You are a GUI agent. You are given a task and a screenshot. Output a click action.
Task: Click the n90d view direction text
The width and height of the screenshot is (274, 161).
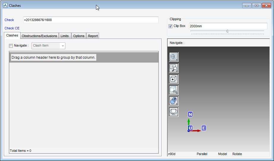[172, 154]
